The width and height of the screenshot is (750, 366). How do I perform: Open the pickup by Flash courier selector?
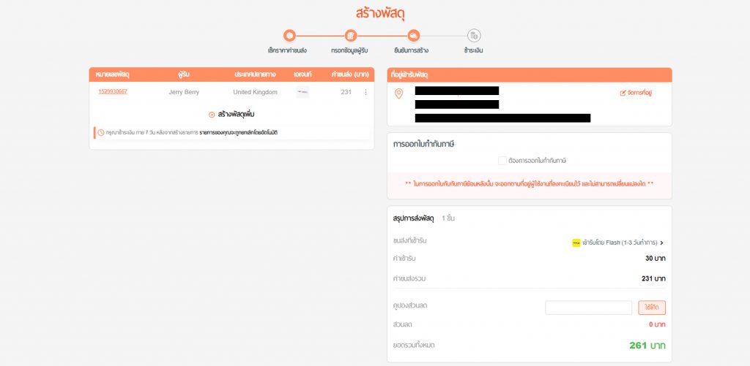tap(618, 243)
